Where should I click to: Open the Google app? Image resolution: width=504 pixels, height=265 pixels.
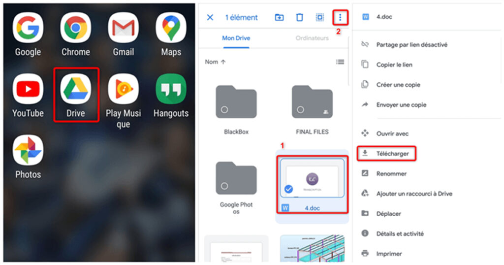(28, 28)
